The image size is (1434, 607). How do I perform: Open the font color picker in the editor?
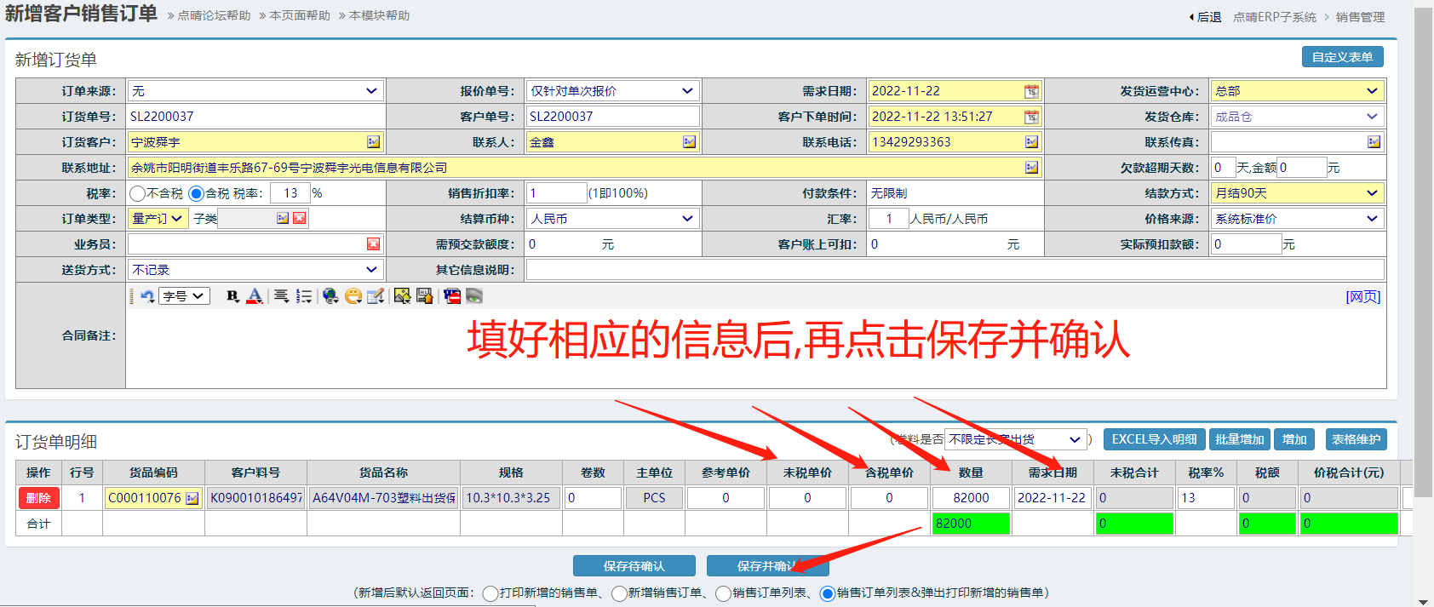254,296
